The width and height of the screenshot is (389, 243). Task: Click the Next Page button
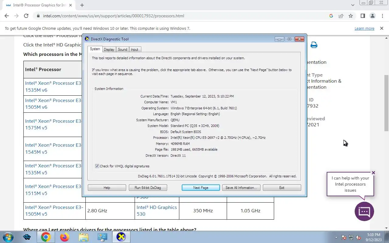tap(201, 188)
